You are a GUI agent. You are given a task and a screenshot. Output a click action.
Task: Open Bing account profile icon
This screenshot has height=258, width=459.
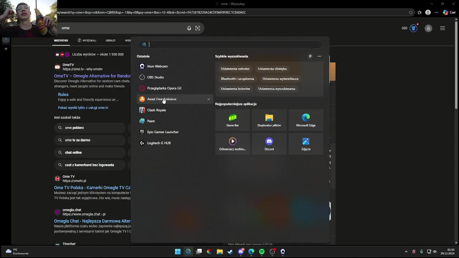click(x=429, y=28)
